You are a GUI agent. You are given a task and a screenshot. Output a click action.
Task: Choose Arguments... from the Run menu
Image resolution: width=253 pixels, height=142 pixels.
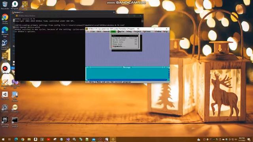tap(125, 46)
